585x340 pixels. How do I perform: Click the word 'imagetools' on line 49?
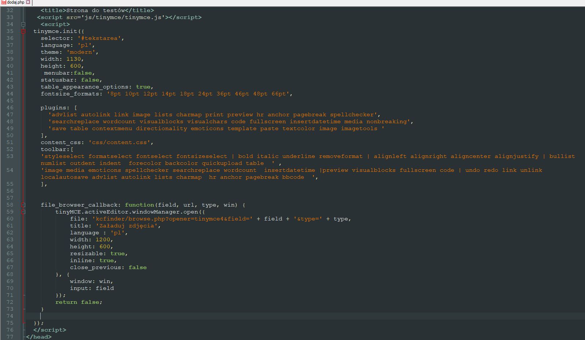(359, 129)
